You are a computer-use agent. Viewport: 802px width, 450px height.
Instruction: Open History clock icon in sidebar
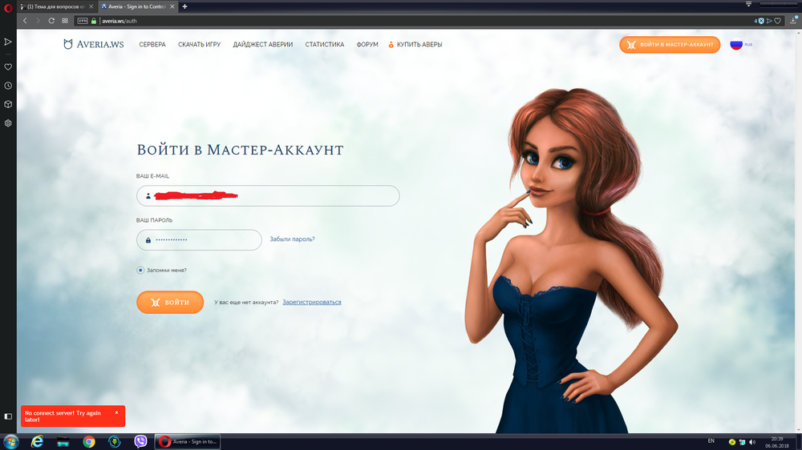[x=8, y=86]
